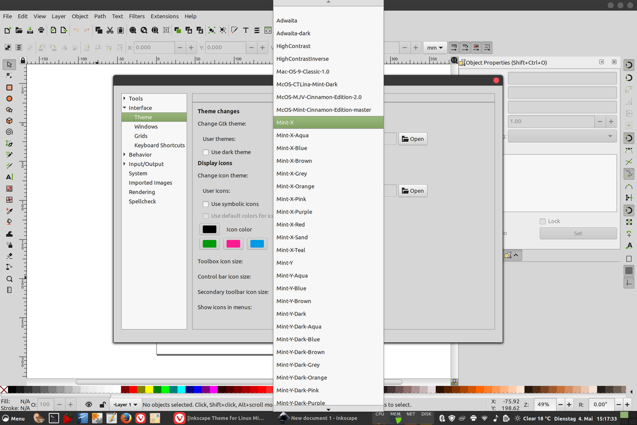The width and height of the screenshot is (637, 425).
Task: Select the Eraser tool
Action: pyautogui.click(x=9, y=256)
